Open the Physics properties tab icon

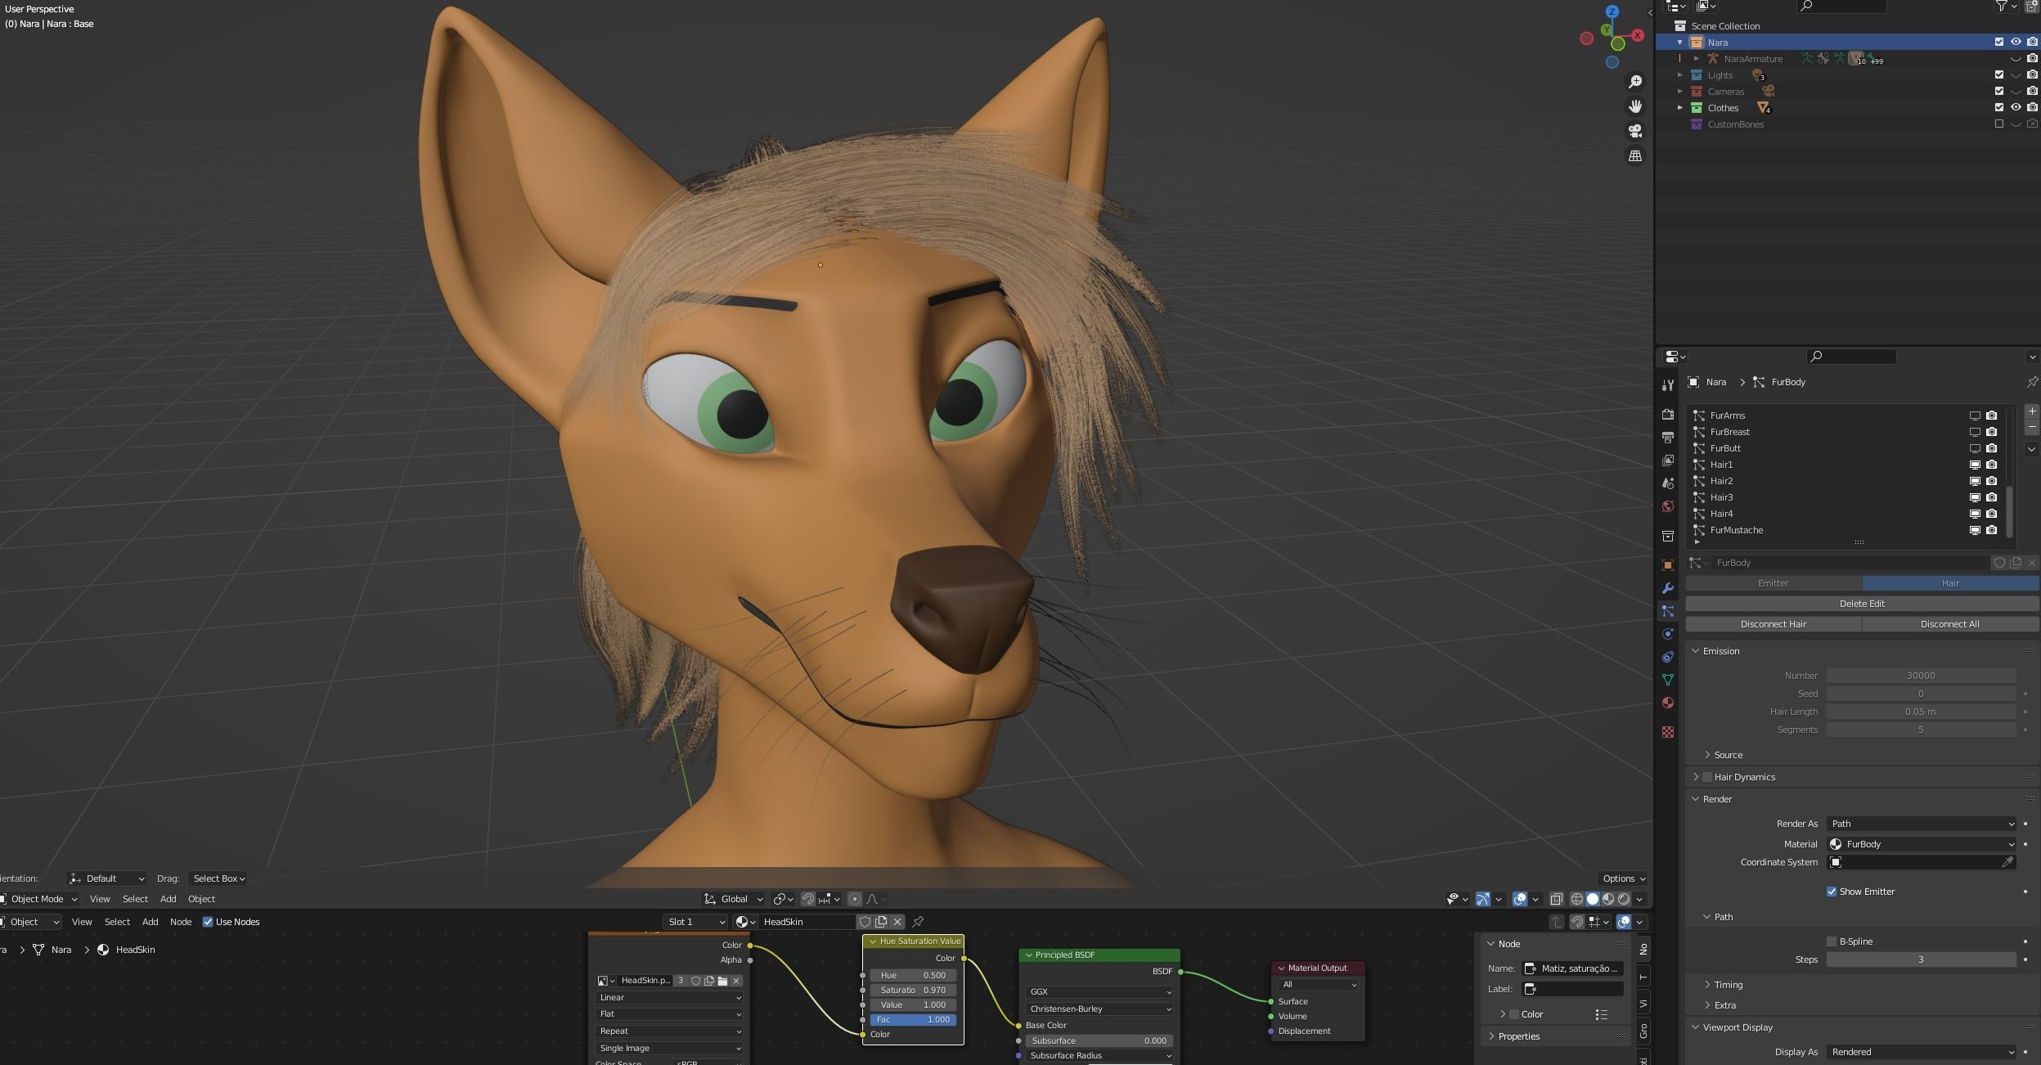(x=1668, y=634)
